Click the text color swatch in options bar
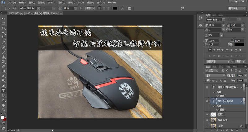This screenshot has width=248, height=132. [x=115, y=8]
